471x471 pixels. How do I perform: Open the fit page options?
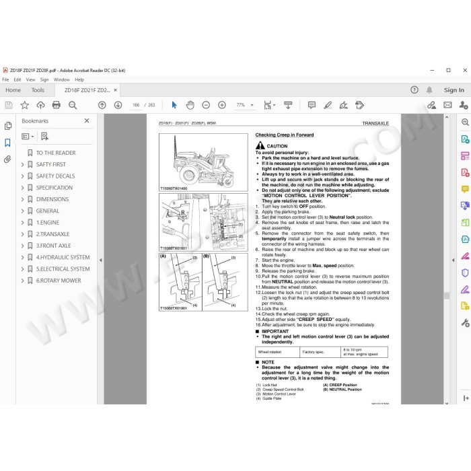click(269, 105)
